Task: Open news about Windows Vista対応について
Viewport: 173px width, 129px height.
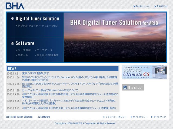Action: [x=50, y=90]
